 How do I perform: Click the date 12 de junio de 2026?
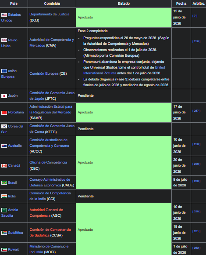(179, 17)
